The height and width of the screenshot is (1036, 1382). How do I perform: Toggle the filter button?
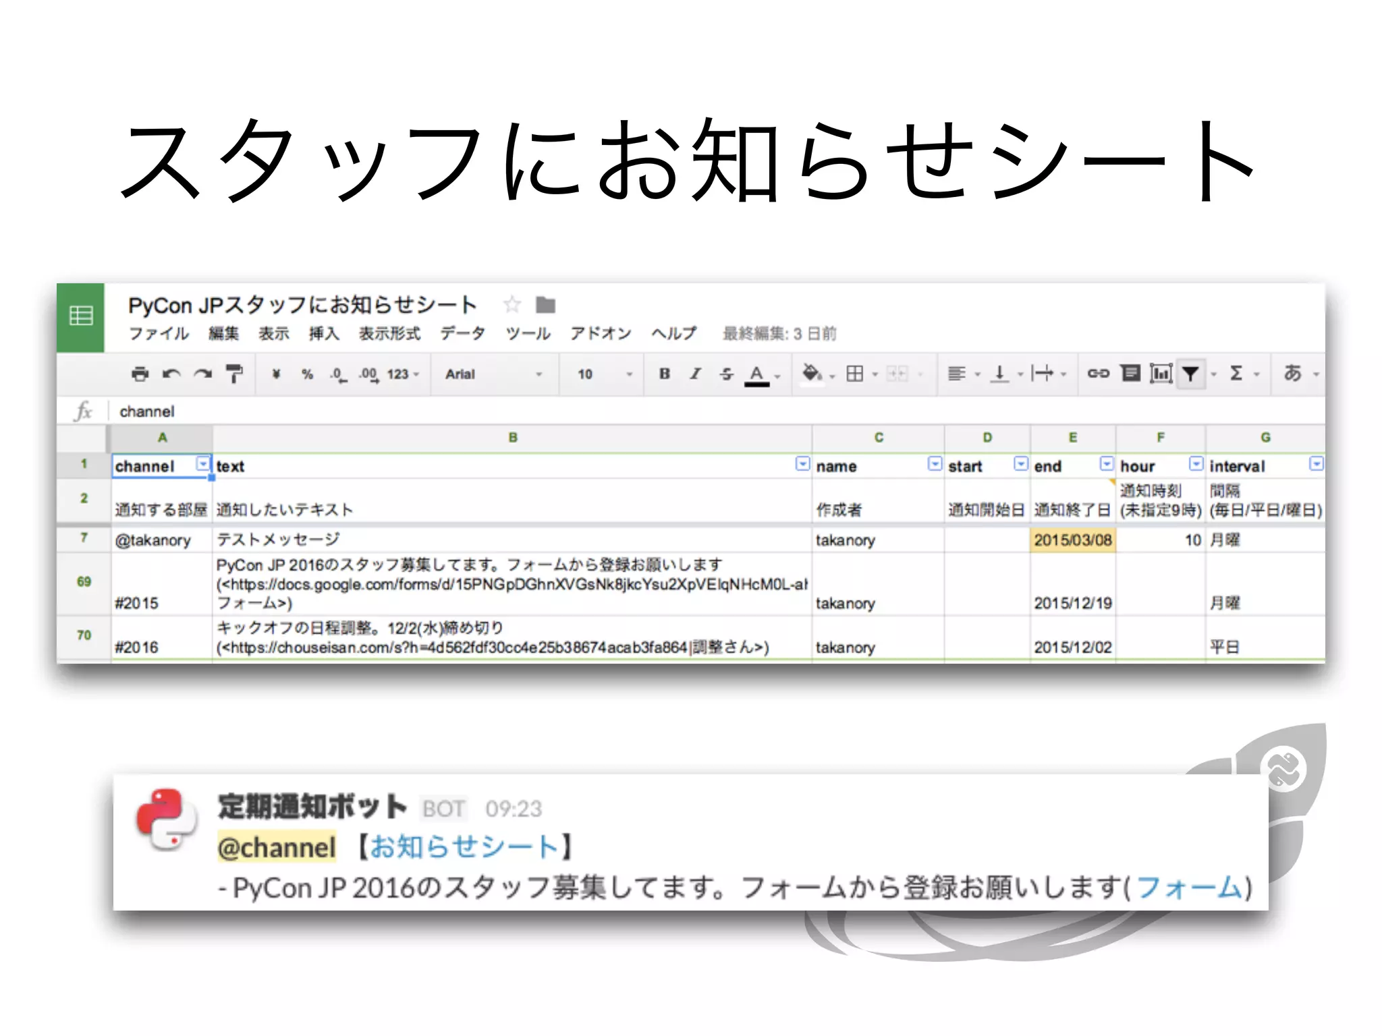tap(1191, 374)
